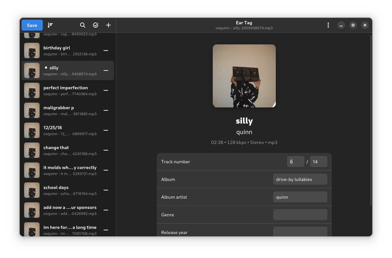Viewport: 392px width, 258px height.
Task: Maximize the Ear Tag window
Action: 353,25
